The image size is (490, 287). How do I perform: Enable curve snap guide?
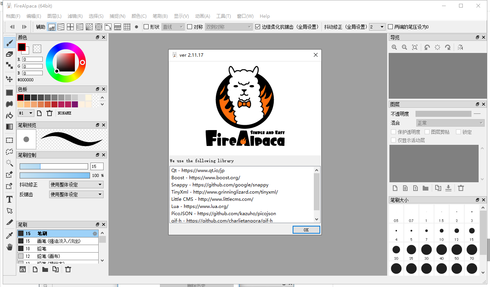pos(108,27)
